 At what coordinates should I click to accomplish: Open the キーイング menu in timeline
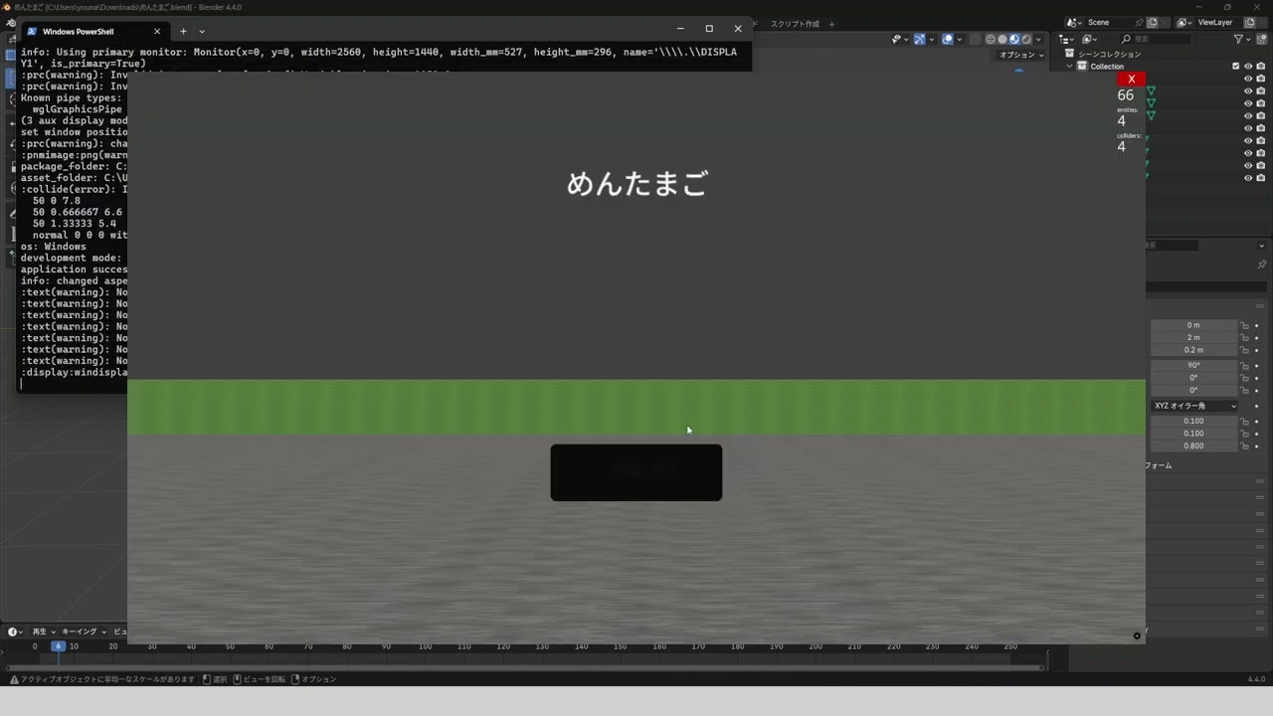pos(84,631)
